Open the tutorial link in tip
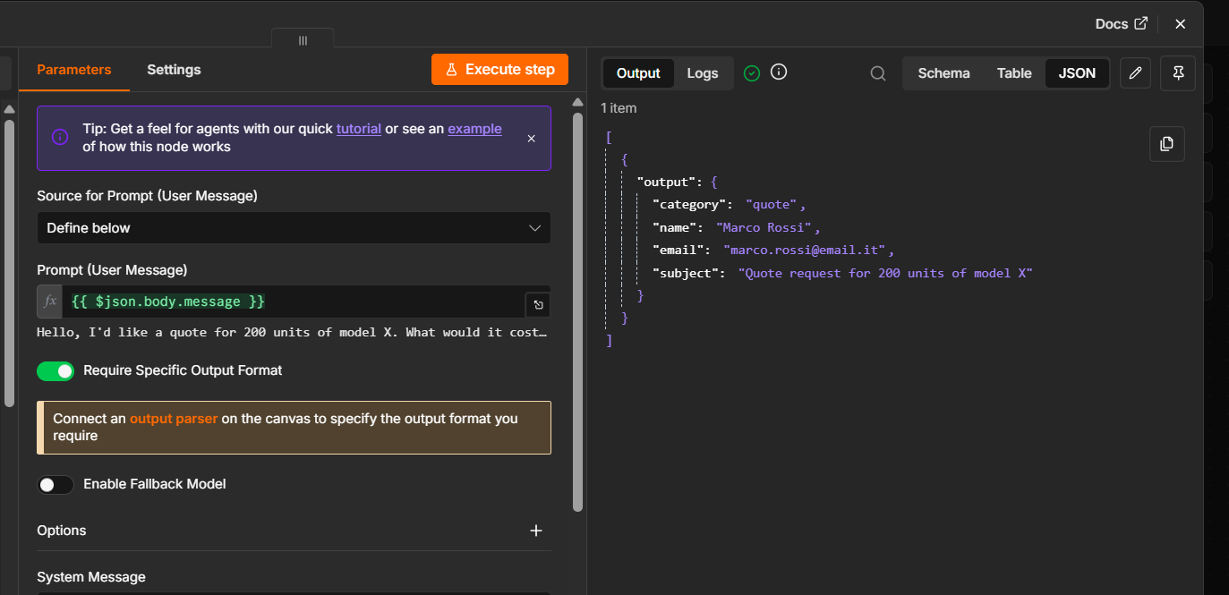 coord(359,129)
